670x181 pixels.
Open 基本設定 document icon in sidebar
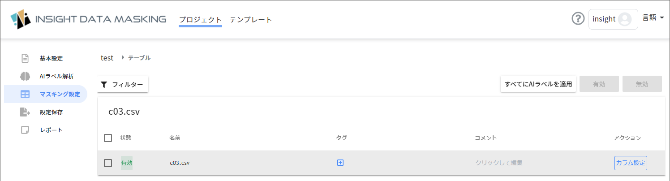pos(25,58)
